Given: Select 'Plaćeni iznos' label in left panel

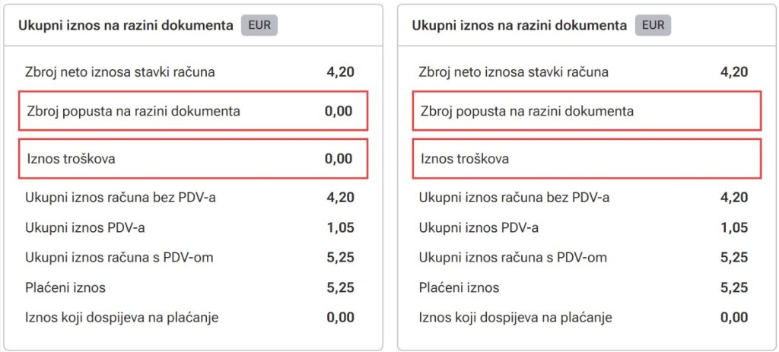Looking at the screenshot, I should [65, 287].
